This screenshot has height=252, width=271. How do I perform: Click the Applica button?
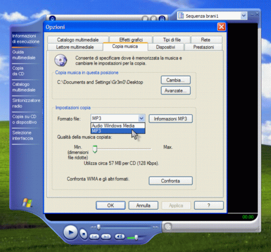click(176, 205)
